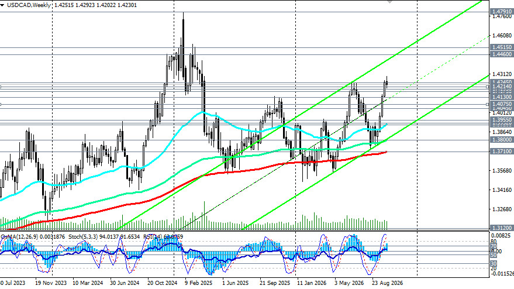Click the 1.44600 price level label
This screenshot has height=289, width=514.
[x=502, y=54]
